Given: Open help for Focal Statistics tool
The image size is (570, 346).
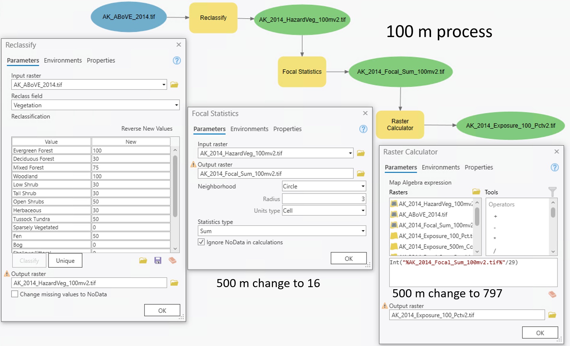Looking at the screenshot, I should 363,129.
